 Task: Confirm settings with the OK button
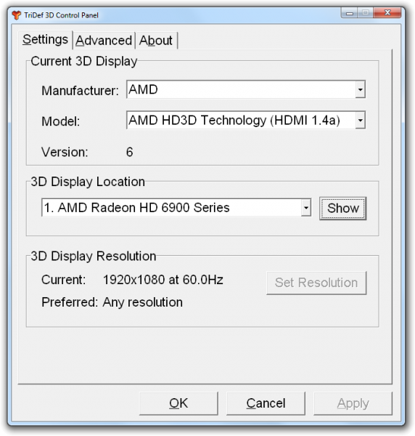tap(178, 403)
